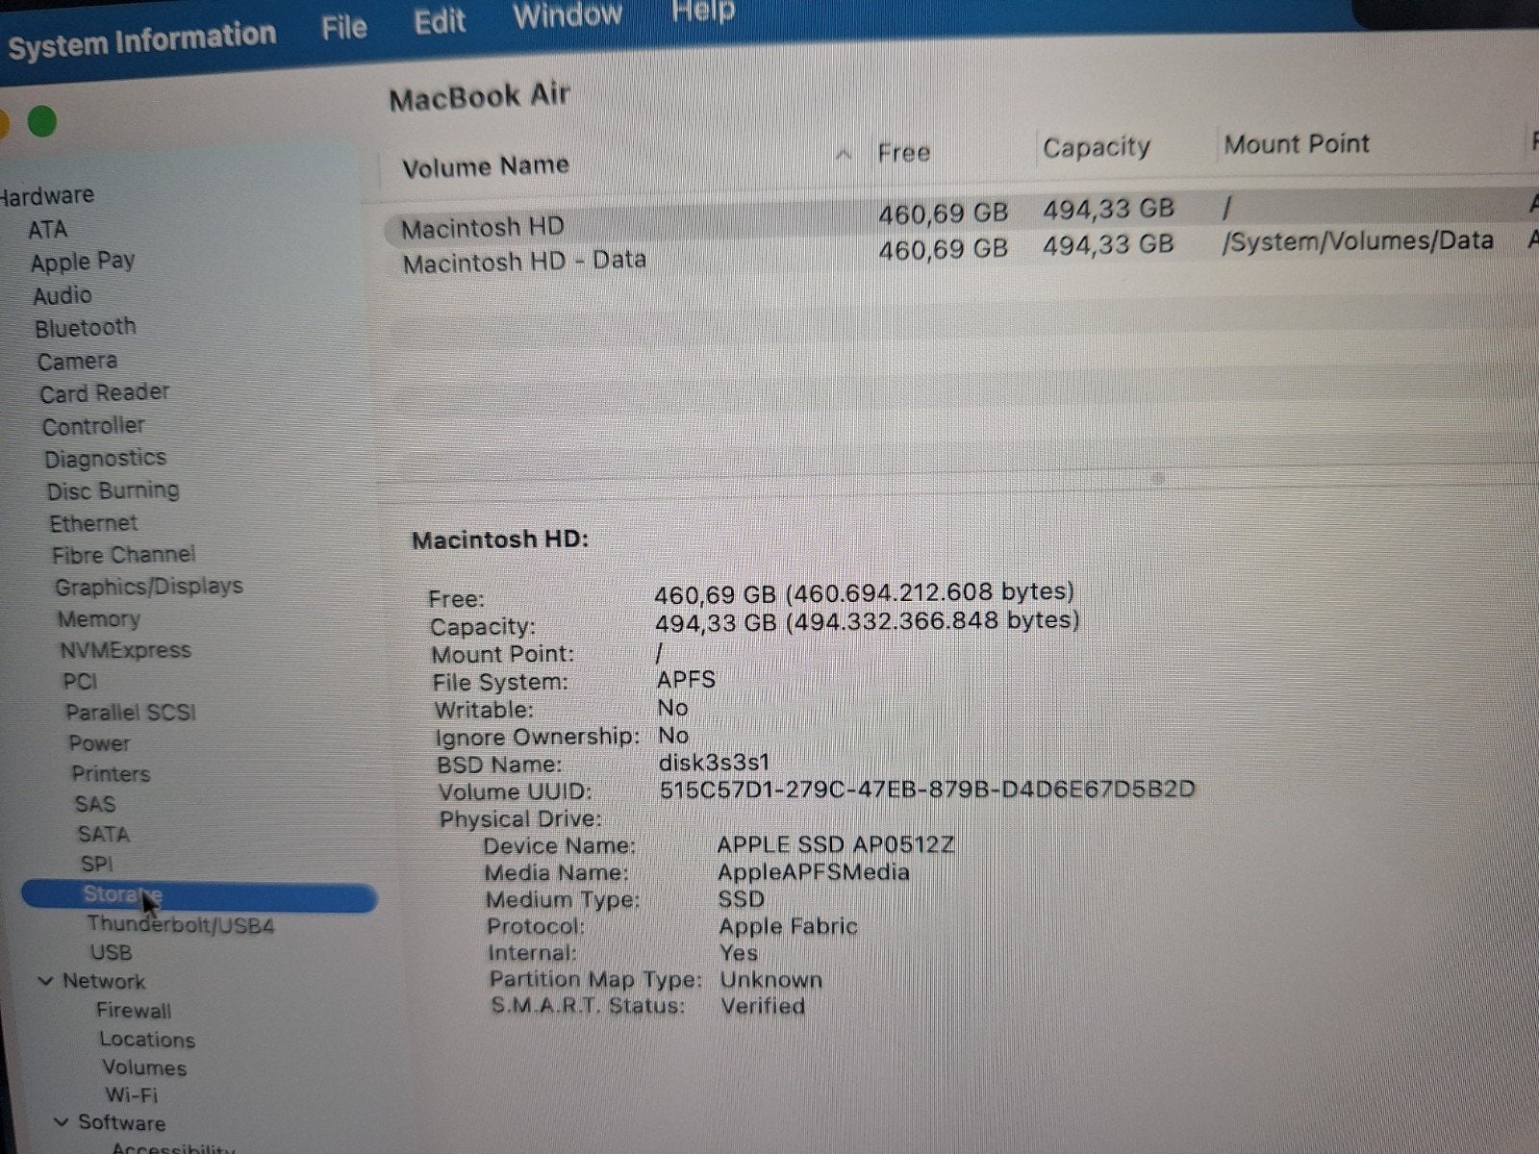Select Controller in the sidebar
Image resolution: width=1539 pixels, height=1154 pixels.
click(93, 426)
